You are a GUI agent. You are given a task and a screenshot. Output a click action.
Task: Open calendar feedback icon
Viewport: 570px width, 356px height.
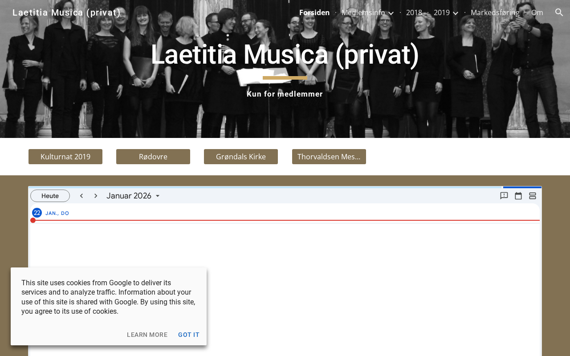(504, 196)
